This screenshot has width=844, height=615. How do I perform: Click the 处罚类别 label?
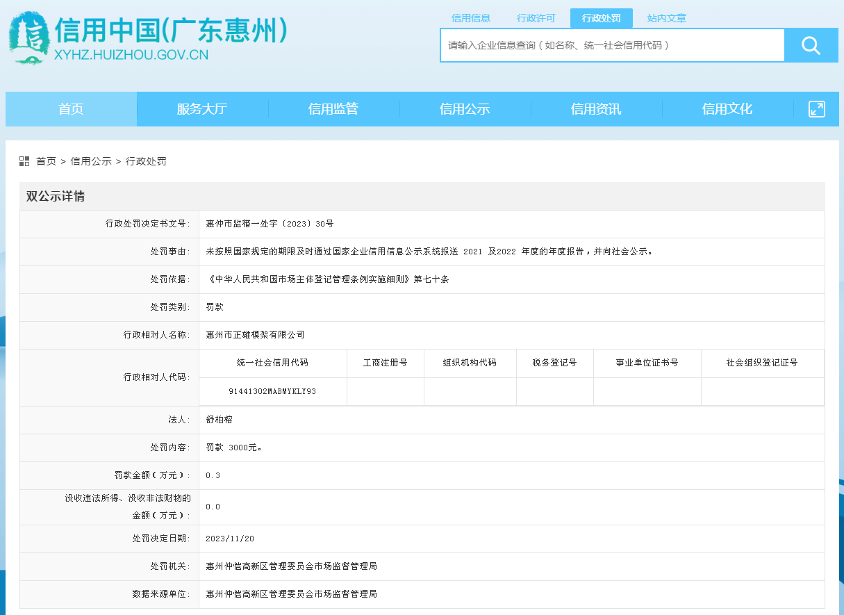tap(170, 307)
